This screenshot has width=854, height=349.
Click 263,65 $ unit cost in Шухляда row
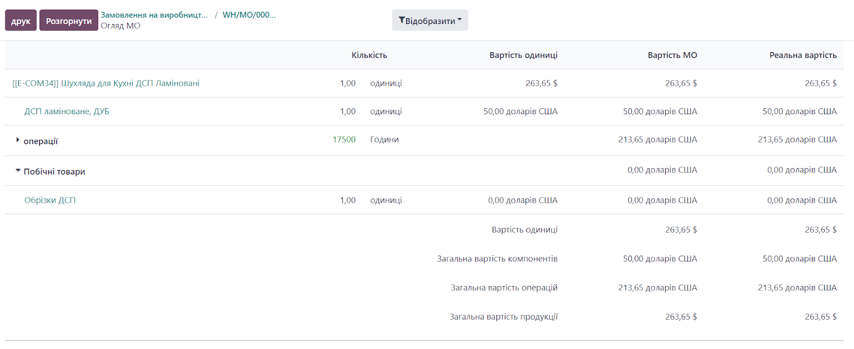[542, 83]
